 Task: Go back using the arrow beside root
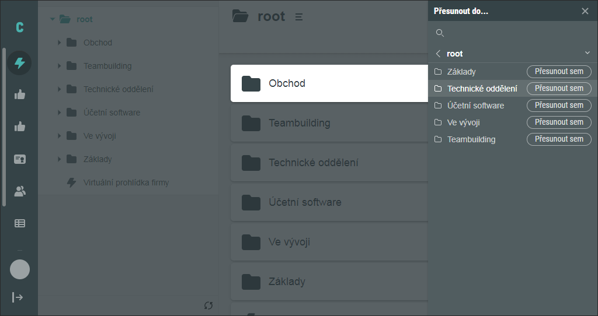[438, 54]
